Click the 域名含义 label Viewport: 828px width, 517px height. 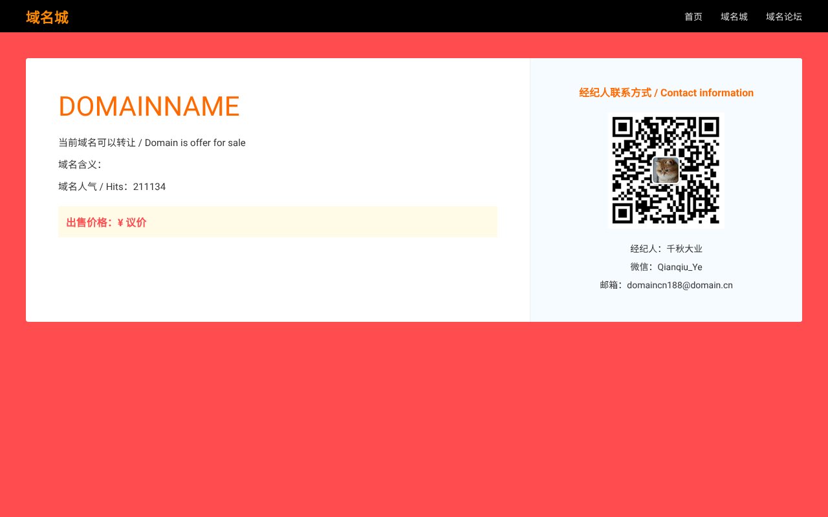(x=80, y=164)
